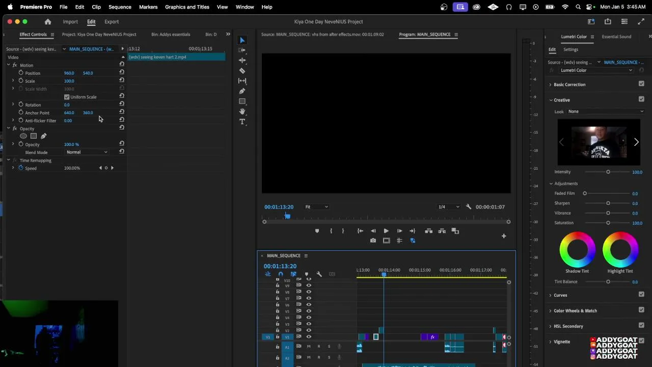Click Mark Out button
This screenshot has width=652, height=367.
pyautogui.click(x=343, y=231)
